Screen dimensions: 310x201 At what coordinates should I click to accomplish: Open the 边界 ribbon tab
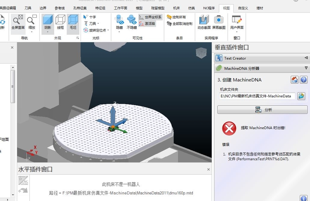coord(43,8)
